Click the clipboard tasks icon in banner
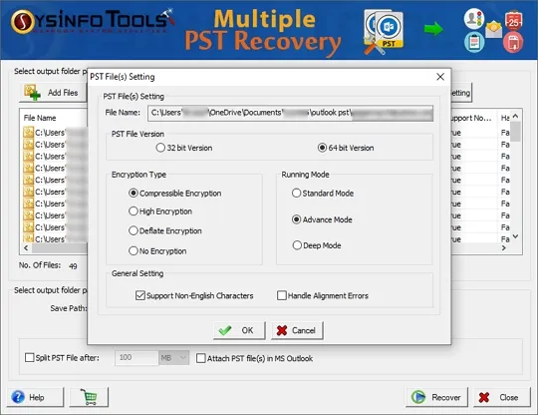The height and width of the screenshot is (415, 538). pos(474,42)
